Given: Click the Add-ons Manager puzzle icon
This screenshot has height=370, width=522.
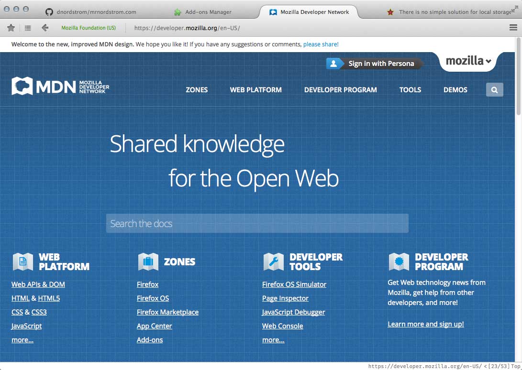Looking at the screenshot, I should click(x=178, y=12).
